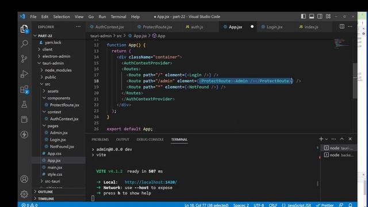Change the UTF-8 file encoding
Image resolution: width=368 pixels, height=207 pixels.
coord(259,205)
